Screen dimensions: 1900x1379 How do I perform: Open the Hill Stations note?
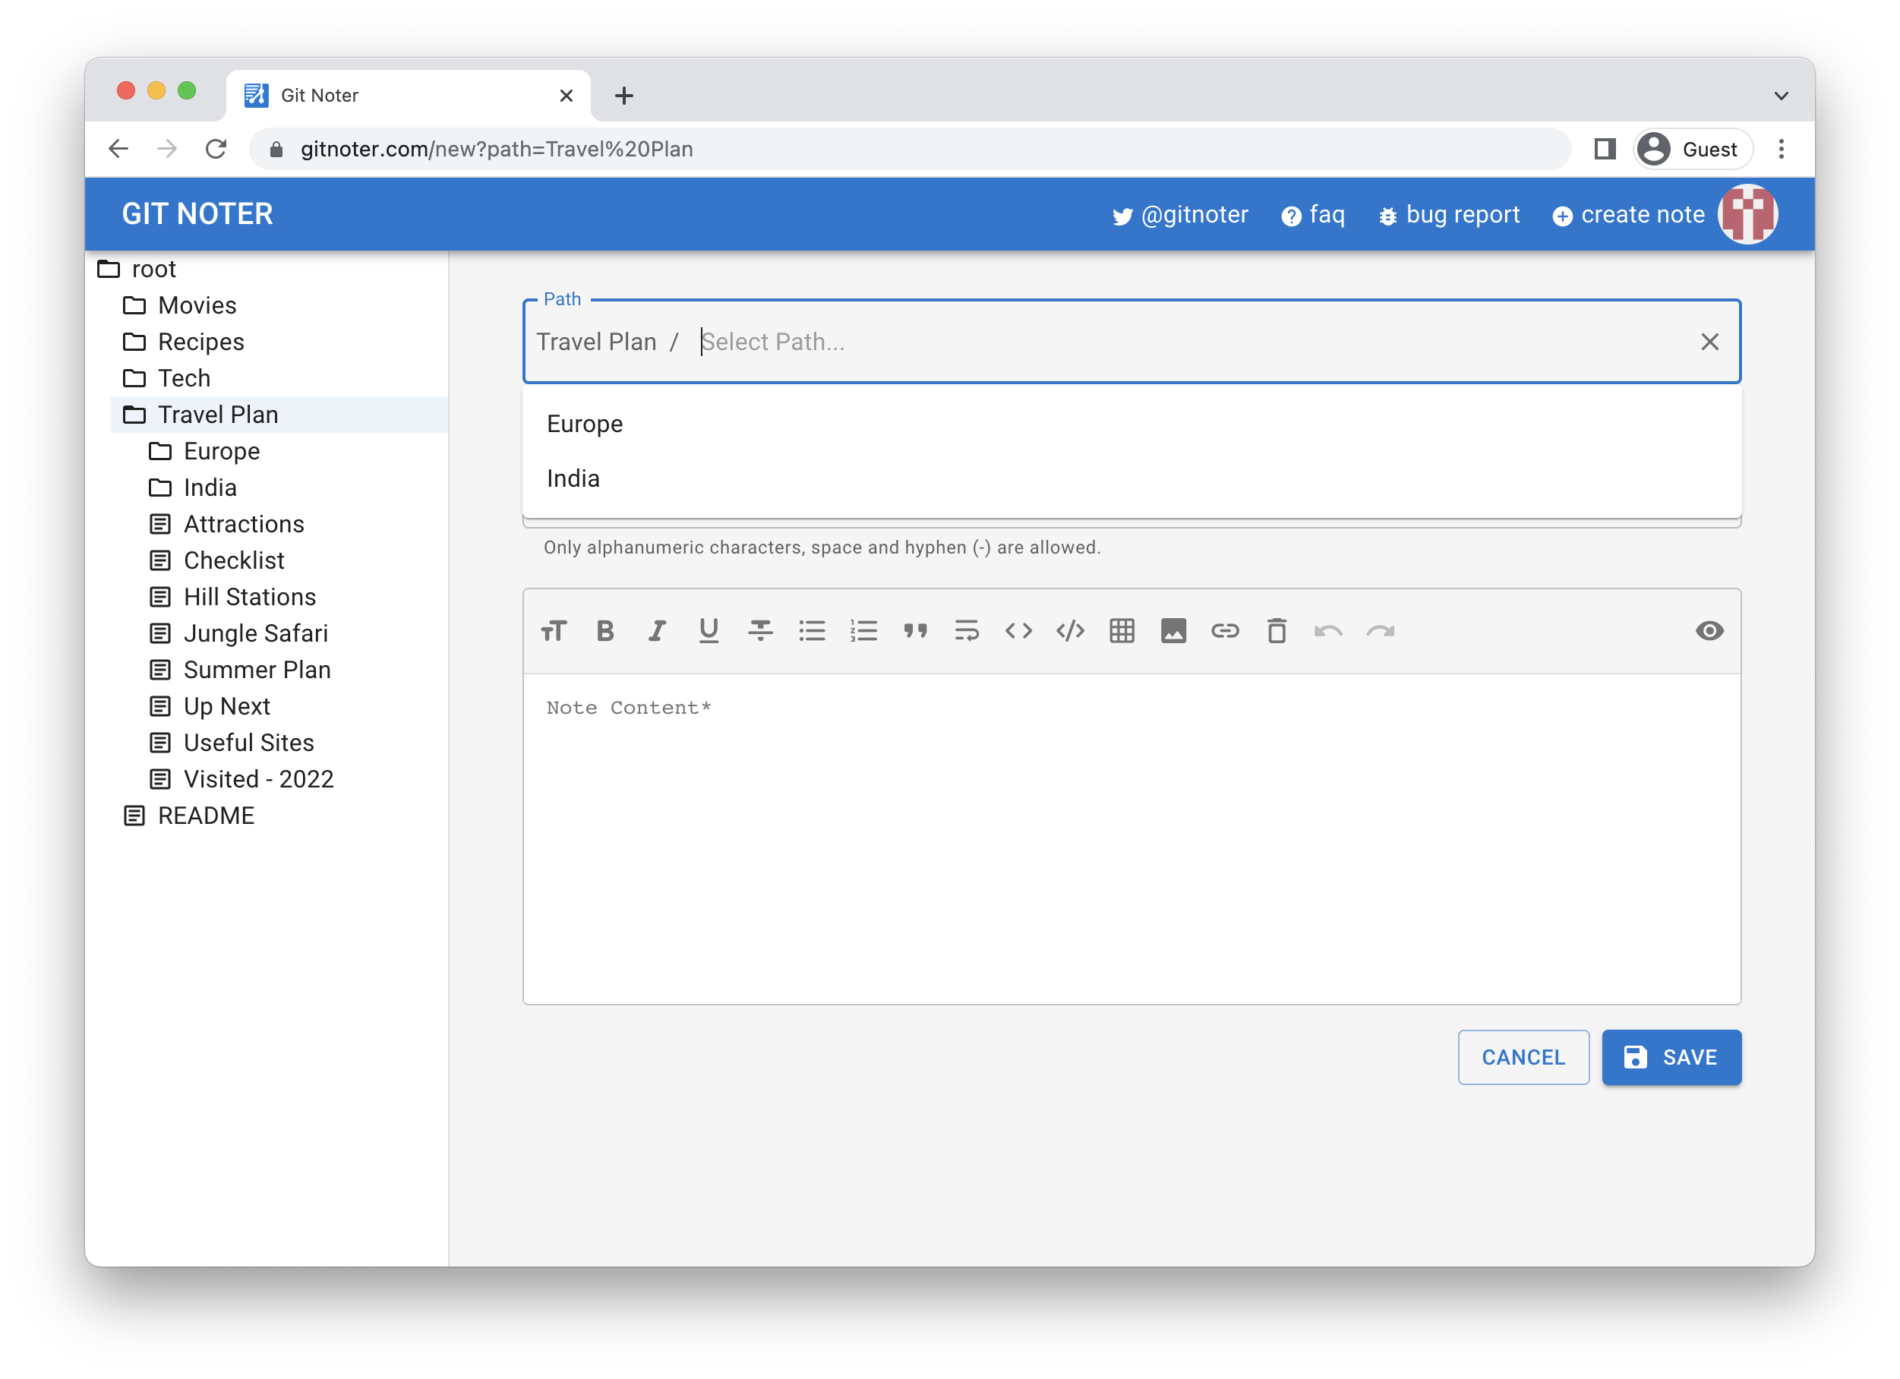tap(250, 597)
